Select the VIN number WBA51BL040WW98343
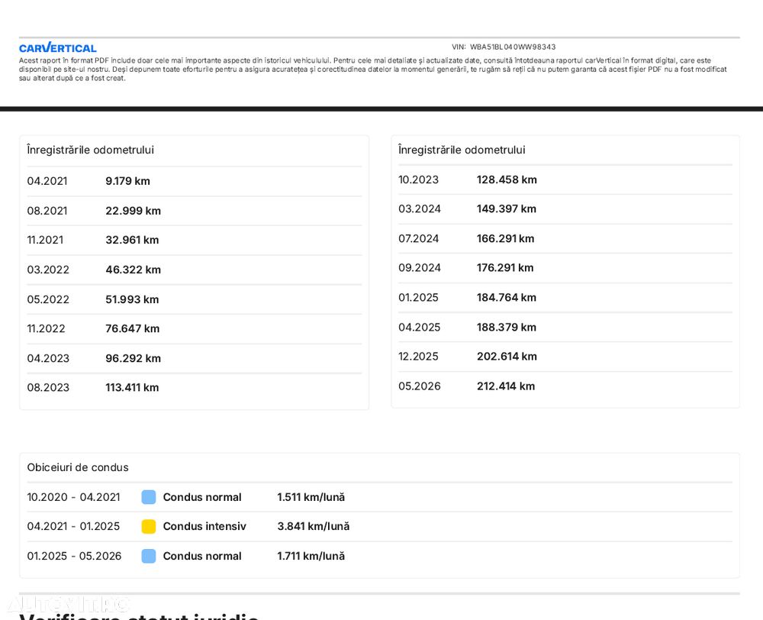763x620 pixels. (x=513, y=47)
